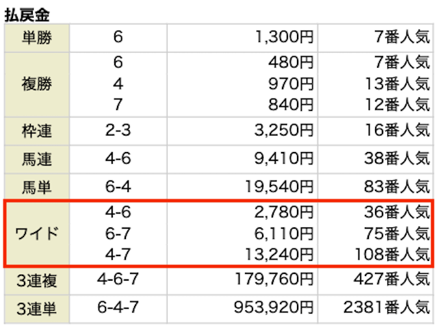438x328 pixels.
Task: Select the 9,410円 quinella payout
Action: click(x=284, y=158)
